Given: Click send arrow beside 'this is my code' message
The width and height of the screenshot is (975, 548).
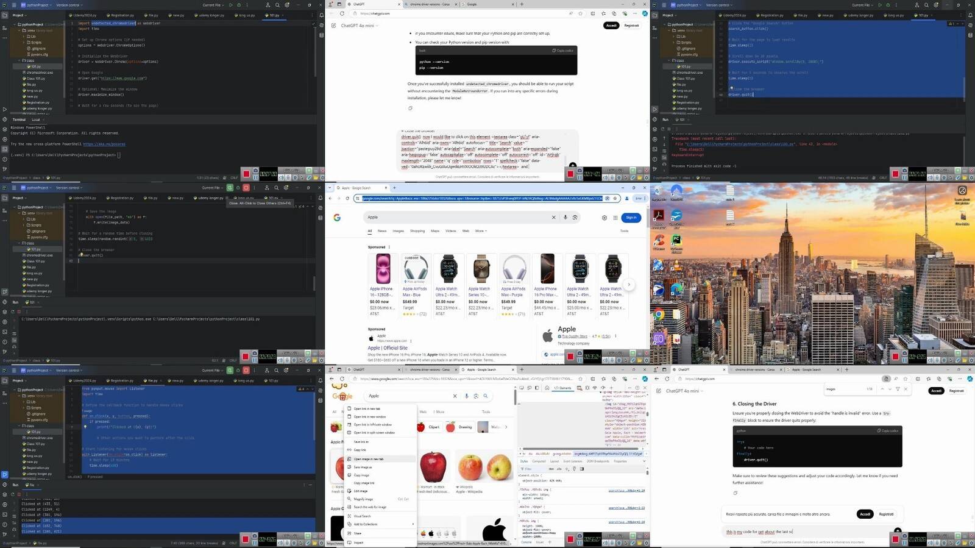Looking at the screenshot, I should pyautogui.click(x=898, y=531).
